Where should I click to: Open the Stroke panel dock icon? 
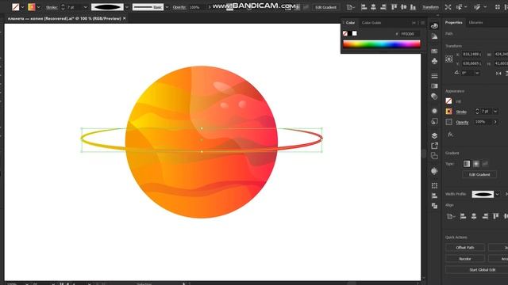coord(434,76)
